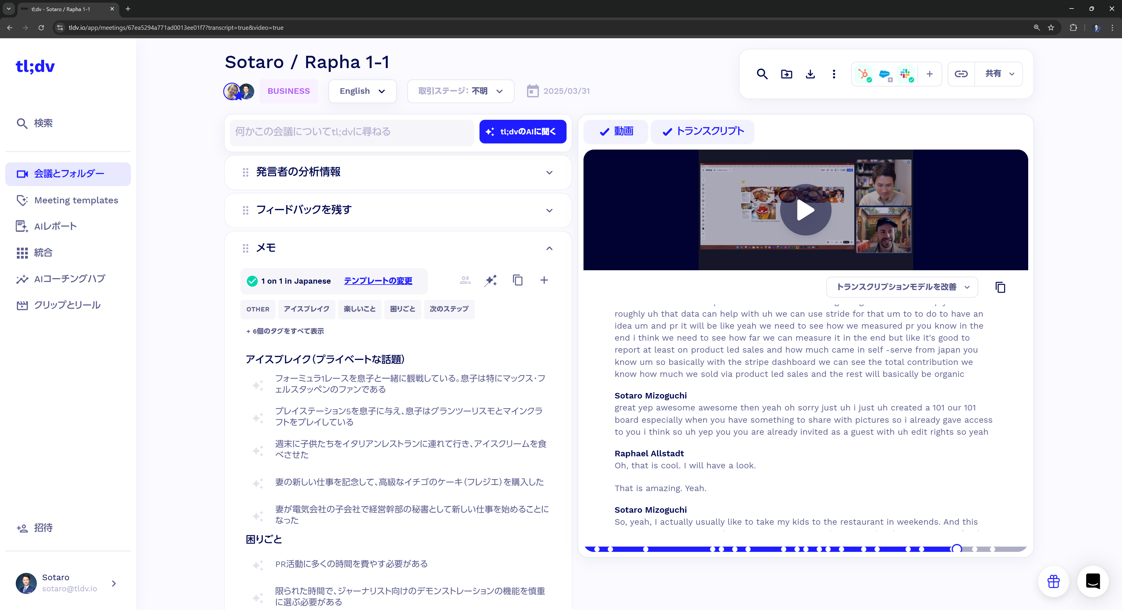
Task: Open the English language dropdown
Action: pos(362,91)
